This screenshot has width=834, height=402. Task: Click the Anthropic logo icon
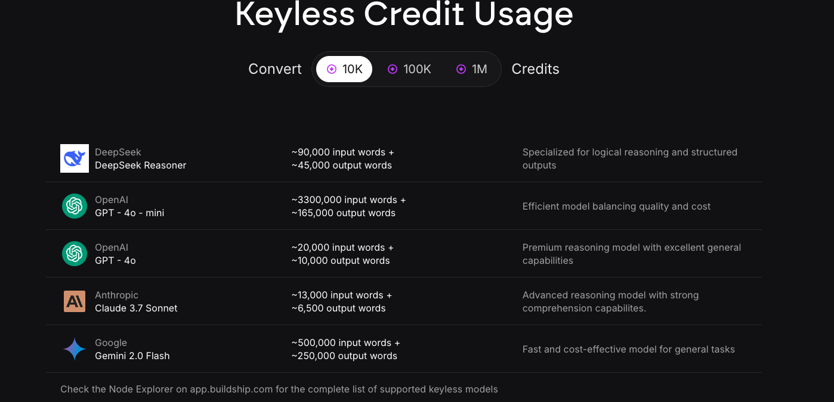(x=75, y=301)
